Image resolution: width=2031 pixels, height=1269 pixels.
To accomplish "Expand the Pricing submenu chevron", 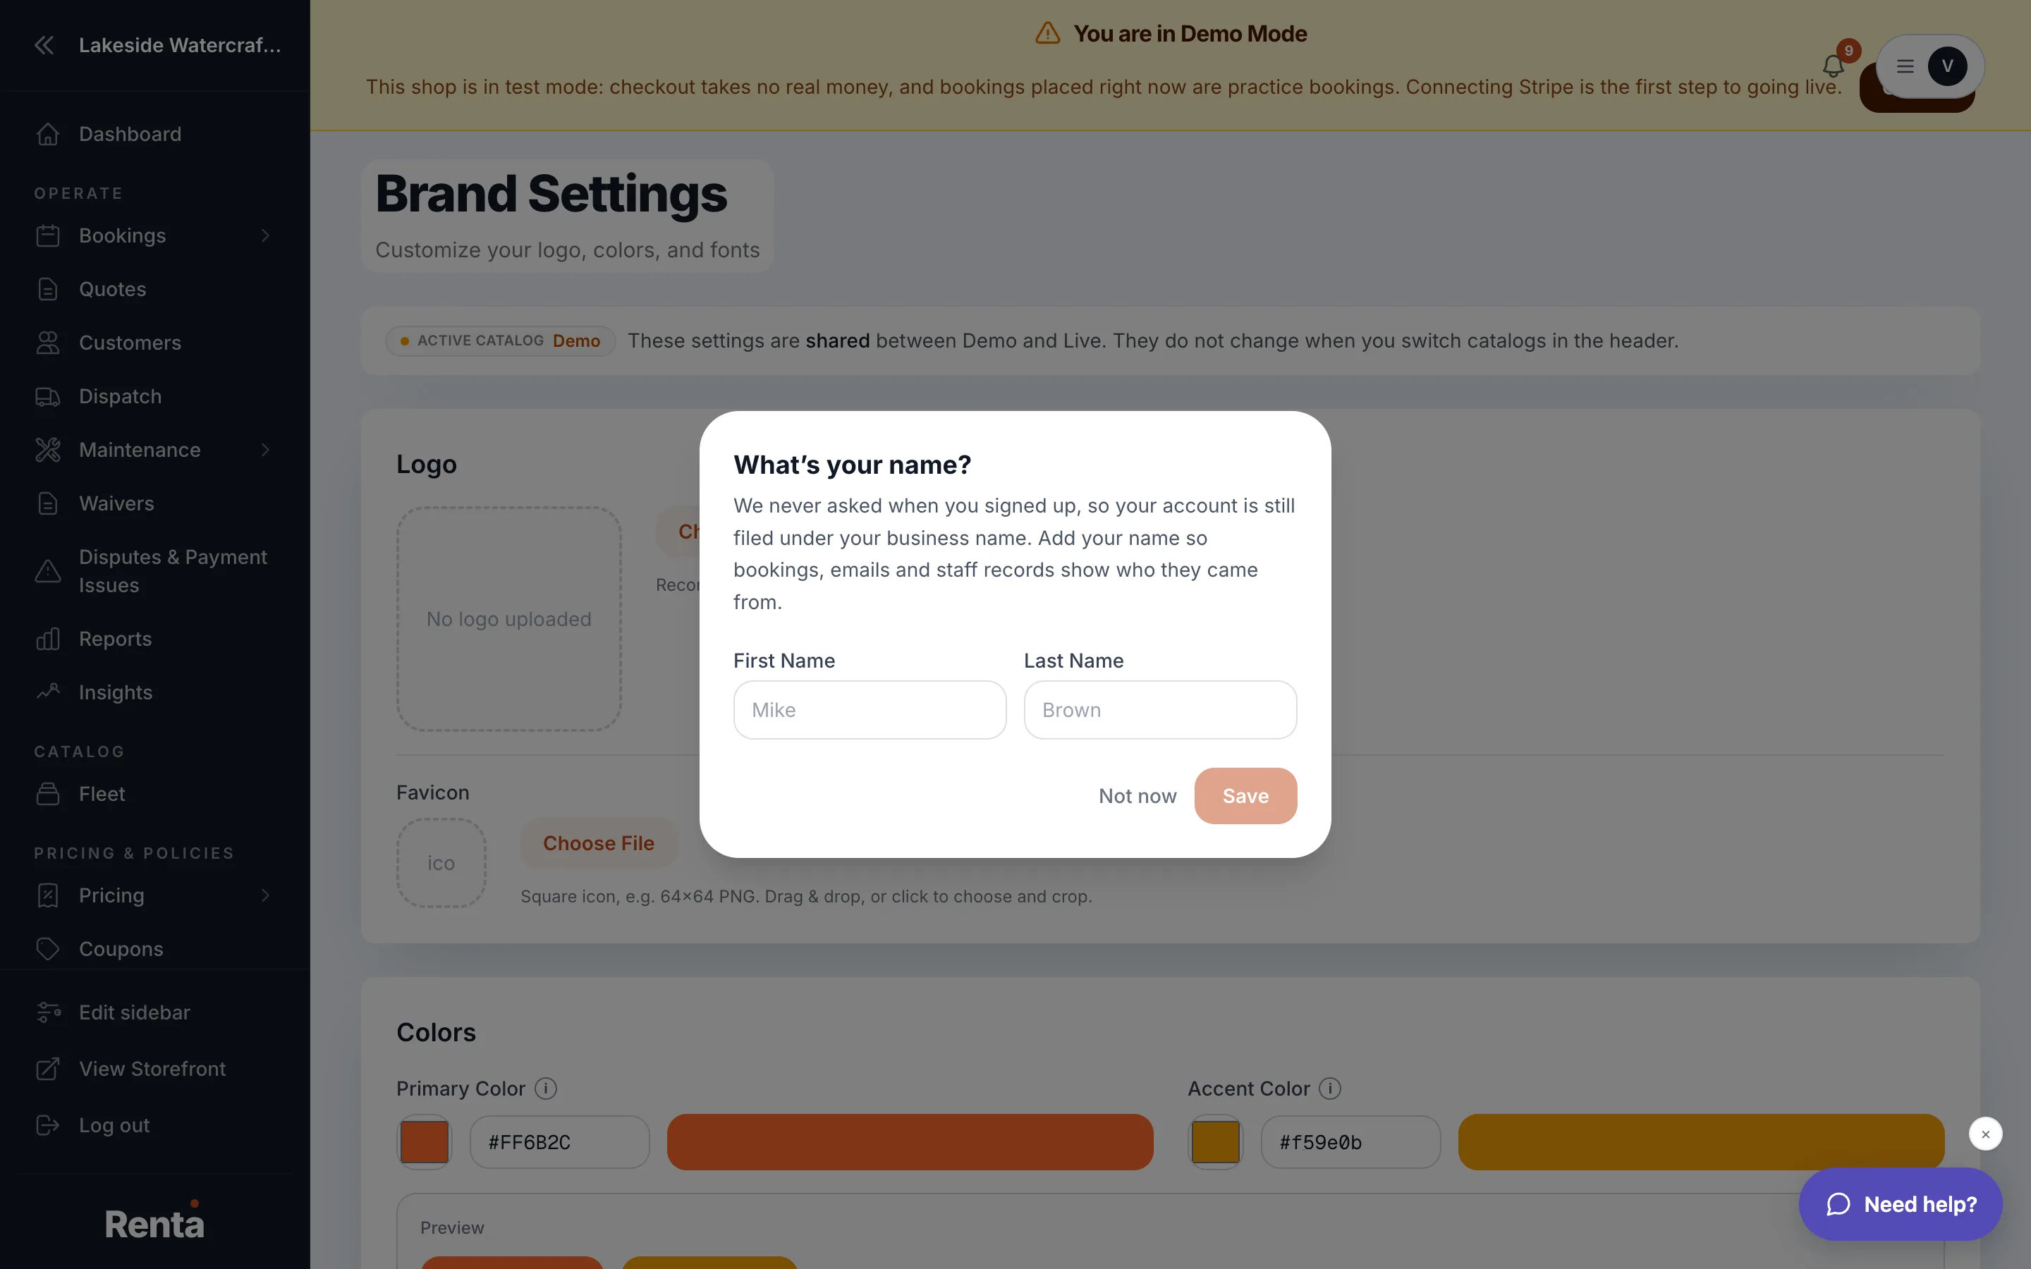I will pyautogui.click(x=265, y=895).
